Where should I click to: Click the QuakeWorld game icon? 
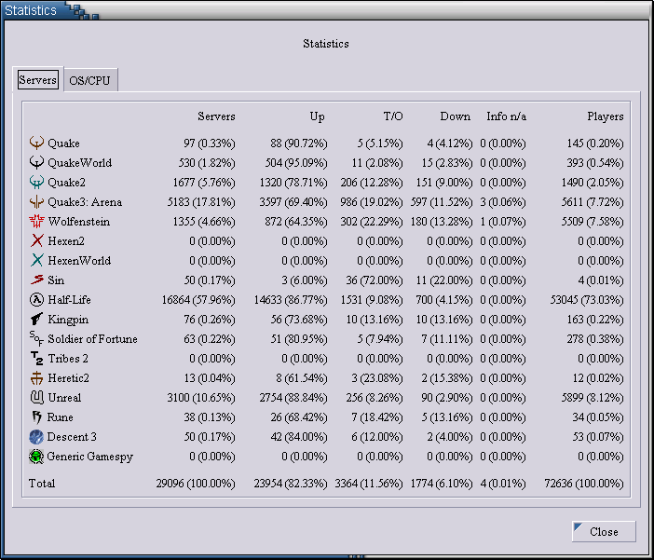point(36,162)
